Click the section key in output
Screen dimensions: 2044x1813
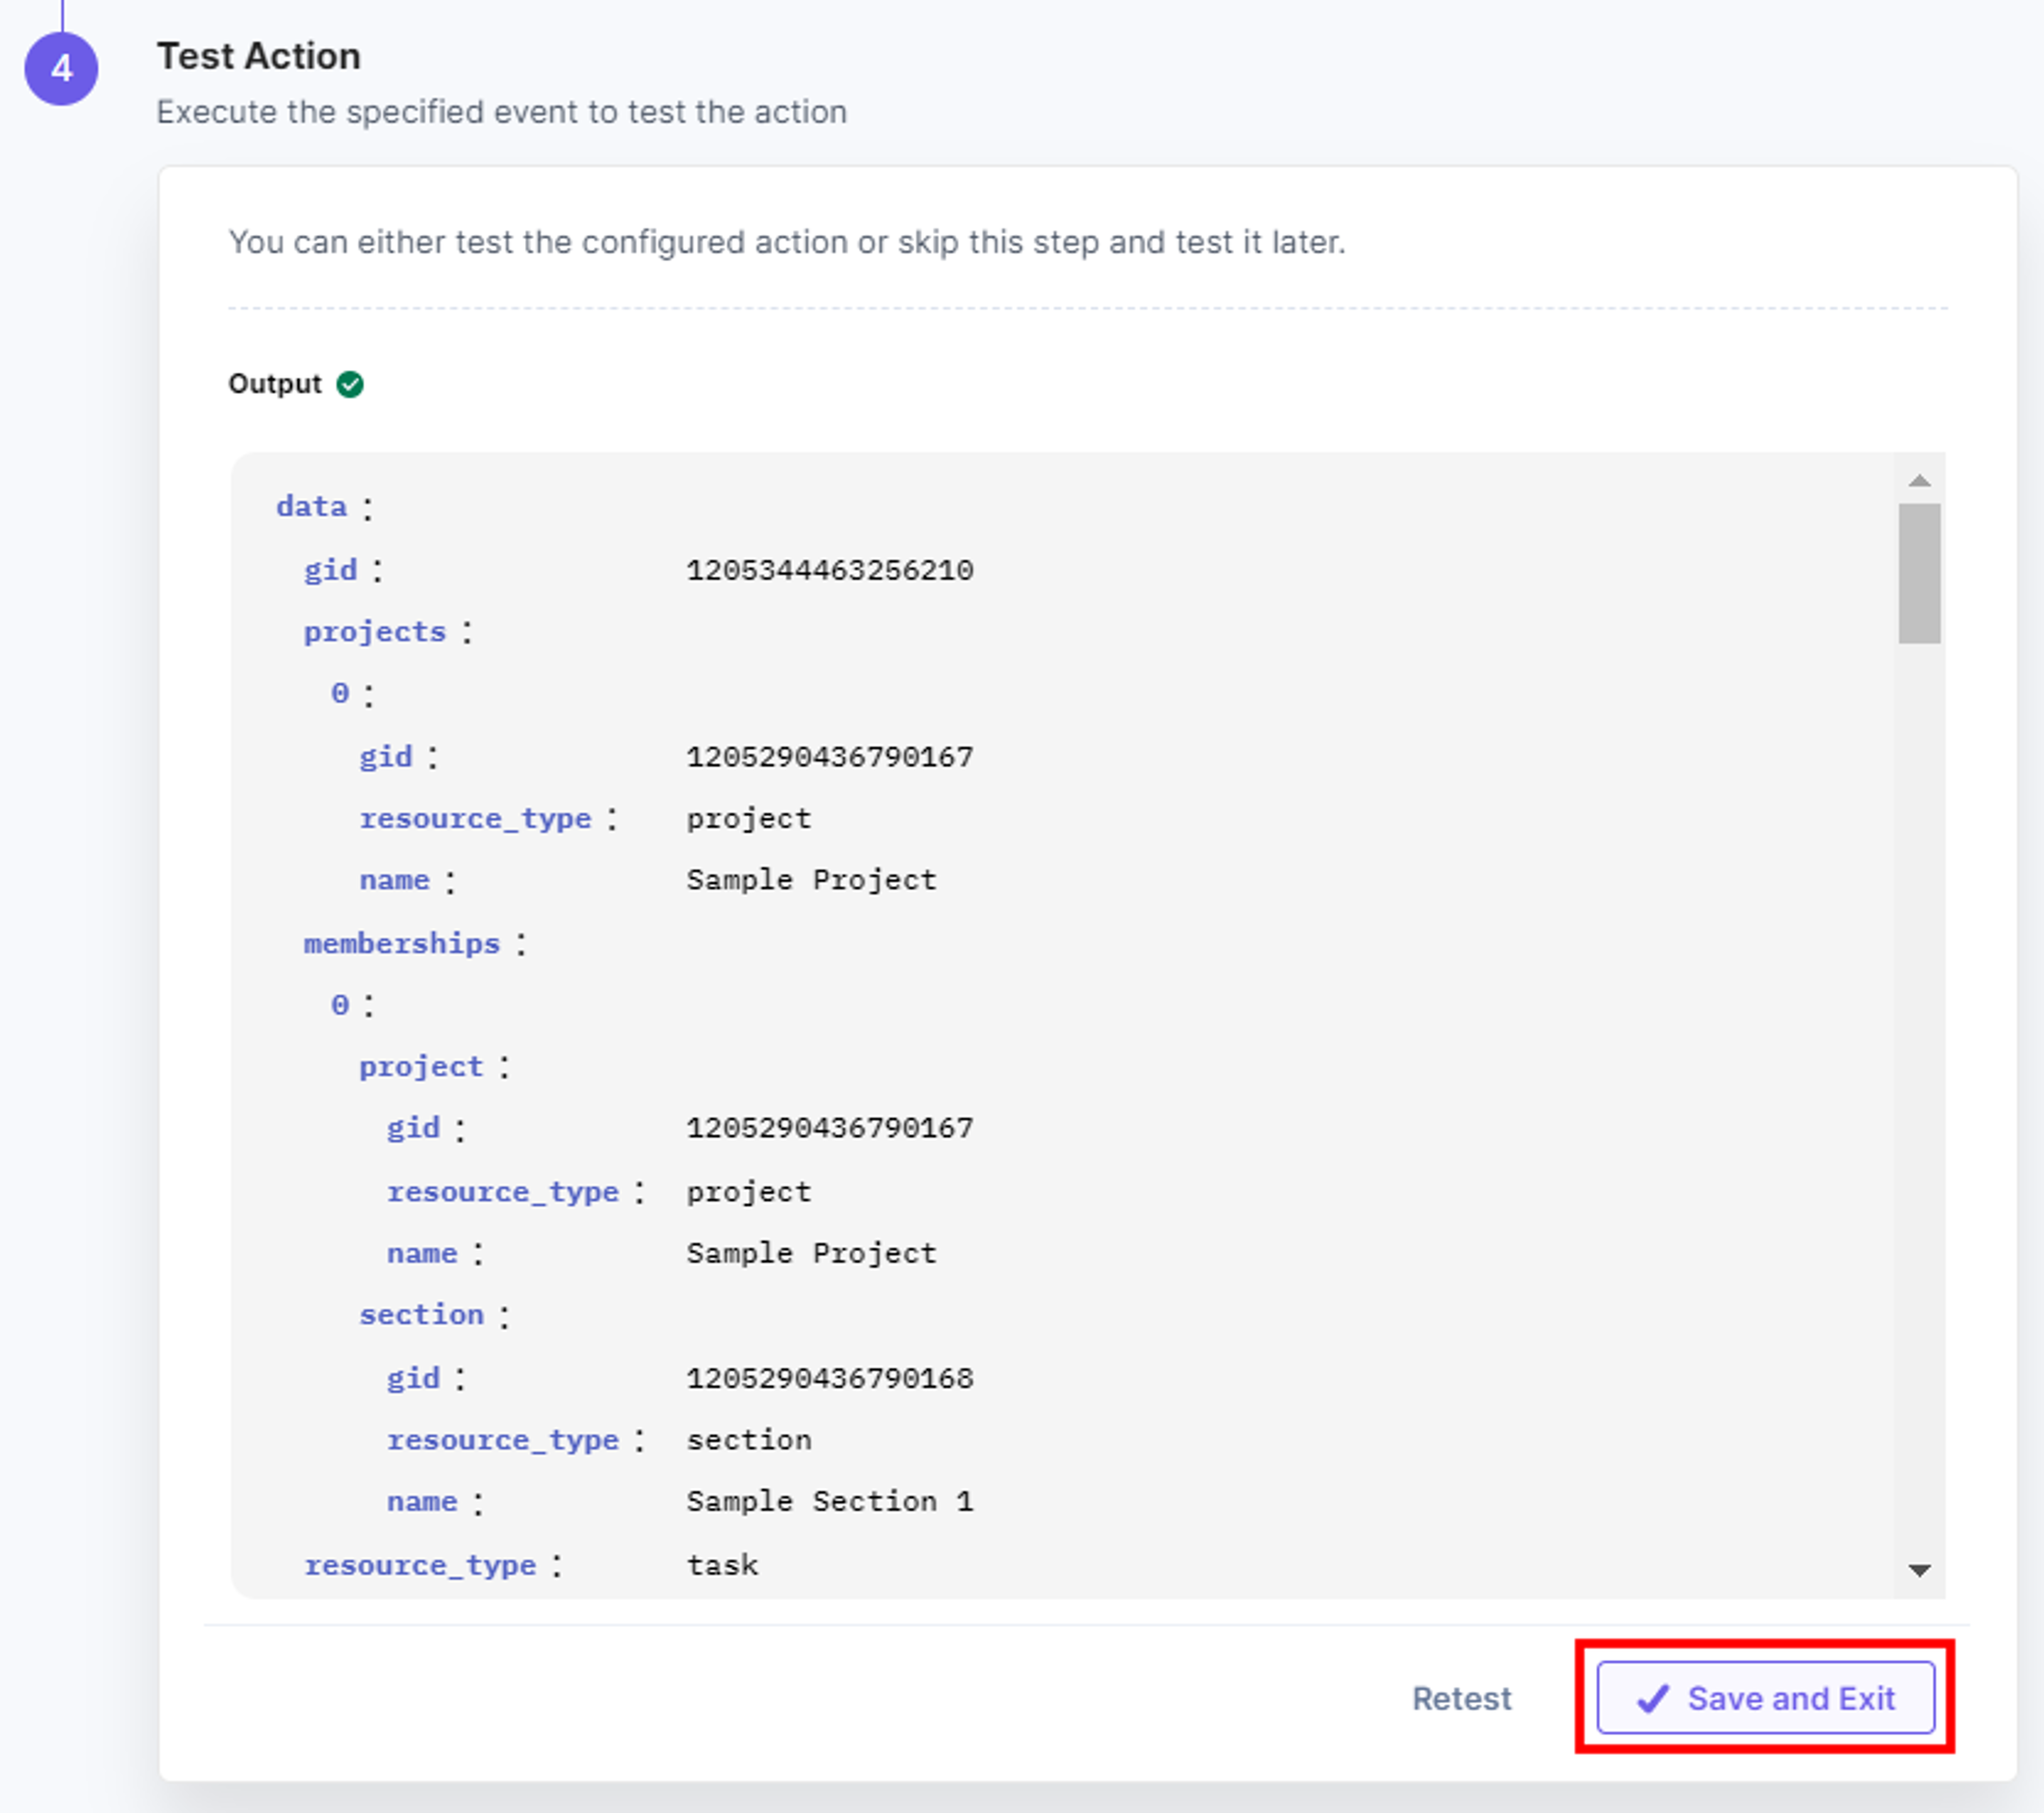pos(421,1314)
